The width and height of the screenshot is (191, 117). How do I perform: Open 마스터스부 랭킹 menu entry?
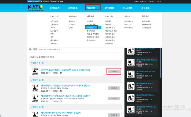point(111,31)
